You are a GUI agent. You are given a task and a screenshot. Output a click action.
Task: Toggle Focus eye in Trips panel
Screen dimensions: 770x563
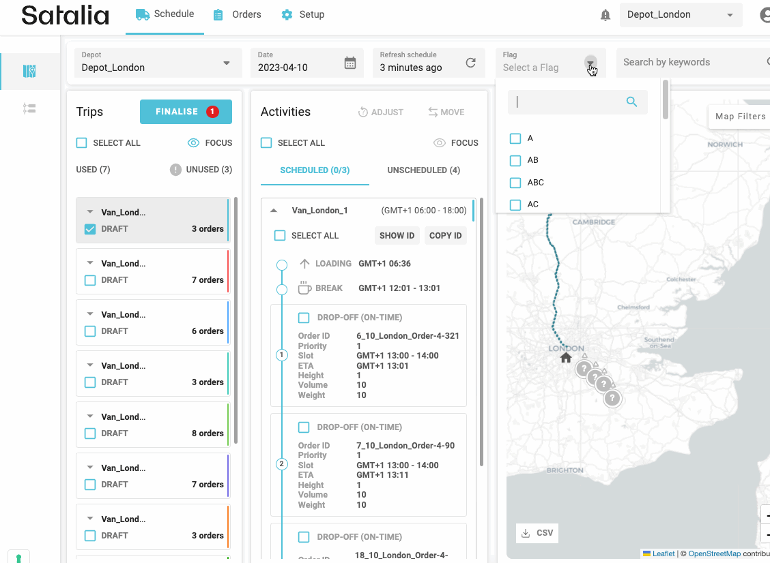[193, 143]
